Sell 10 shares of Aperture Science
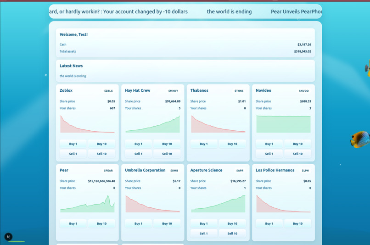 232,234
